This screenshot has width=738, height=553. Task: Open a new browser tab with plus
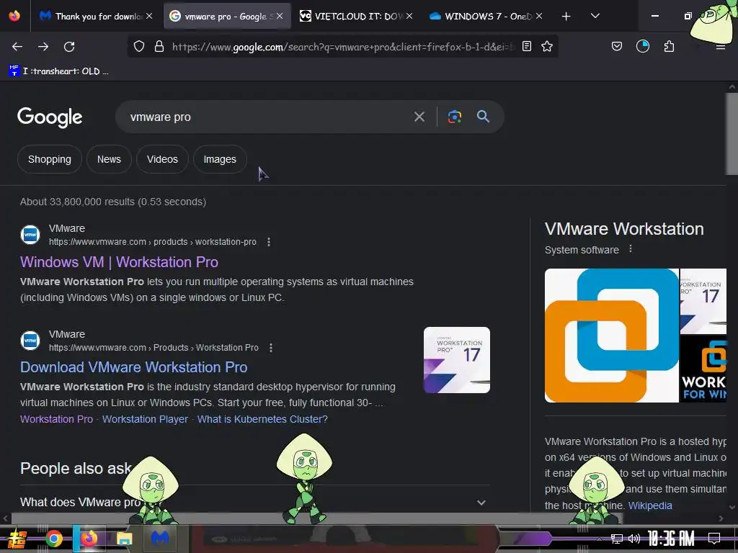tap(566, 17)
